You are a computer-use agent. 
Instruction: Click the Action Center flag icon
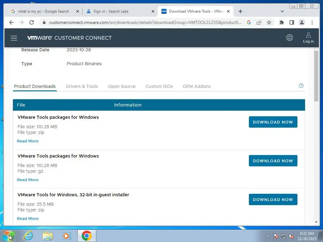(x=276, y=236)
